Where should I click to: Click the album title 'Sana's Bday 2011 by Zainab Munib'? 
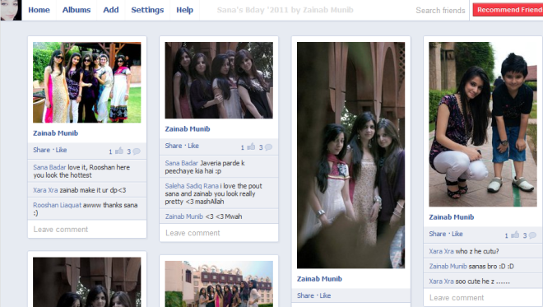pos(285,10)
